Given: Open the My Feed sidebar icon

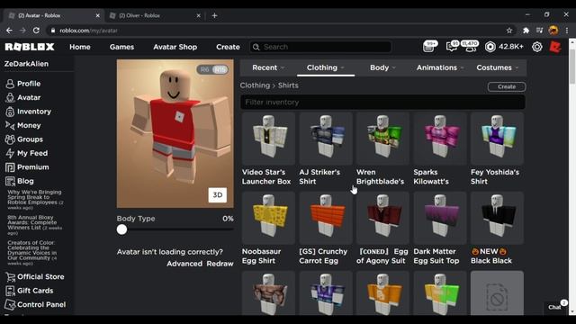Looking at the screenshot, I should click(10, 153).
